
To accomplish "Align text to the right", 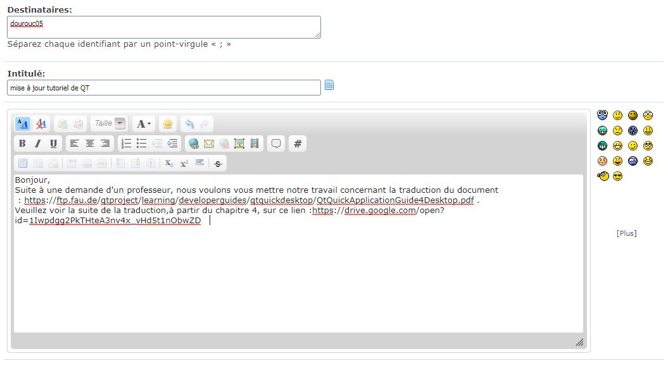I will 105,144.
